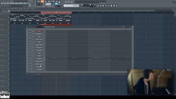The width and height of the screenshot is (176, 99).
Task: Select the playlist Slice tool
Action: click(x=16, y=9)
